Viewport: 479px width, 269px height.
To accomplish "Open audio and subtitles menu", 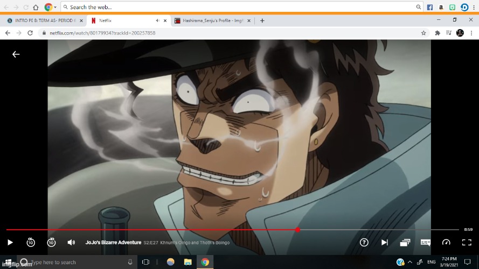I will click(426, 242).
